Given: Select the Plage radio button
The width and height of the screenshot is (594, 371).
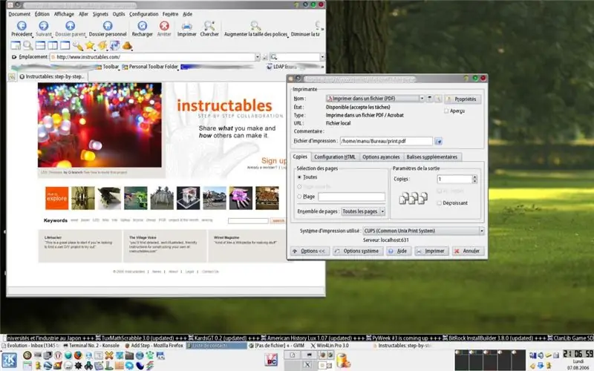Looking at the screenshot, I should point(299,197).
